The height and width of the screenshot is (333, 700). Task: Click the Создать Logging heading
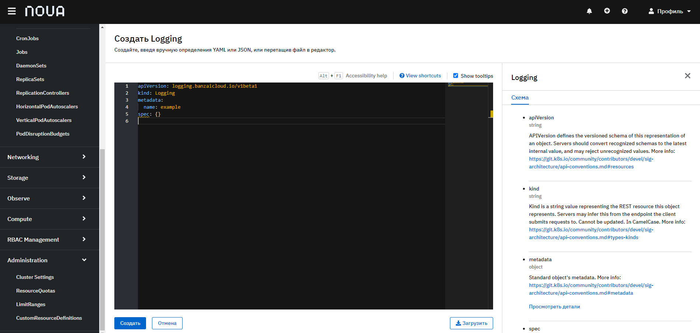click(x=148, y=39)
